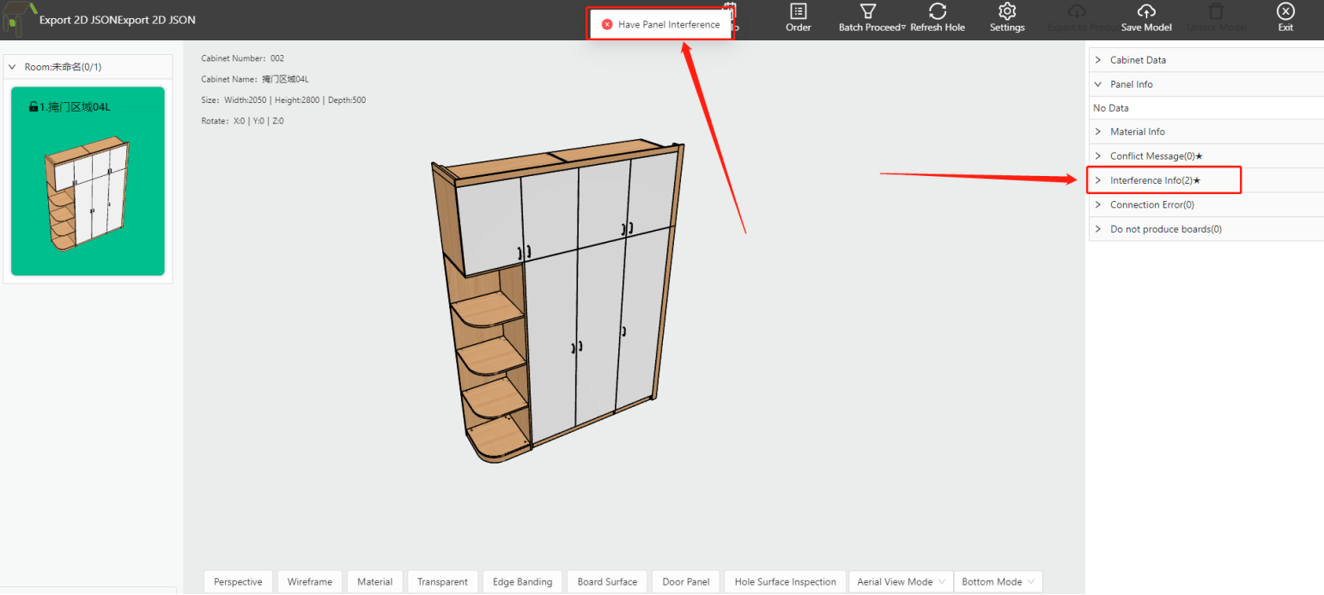Expand the Cabinet Data section
The image size is (1324, 595).
(x=1137, y=60)
